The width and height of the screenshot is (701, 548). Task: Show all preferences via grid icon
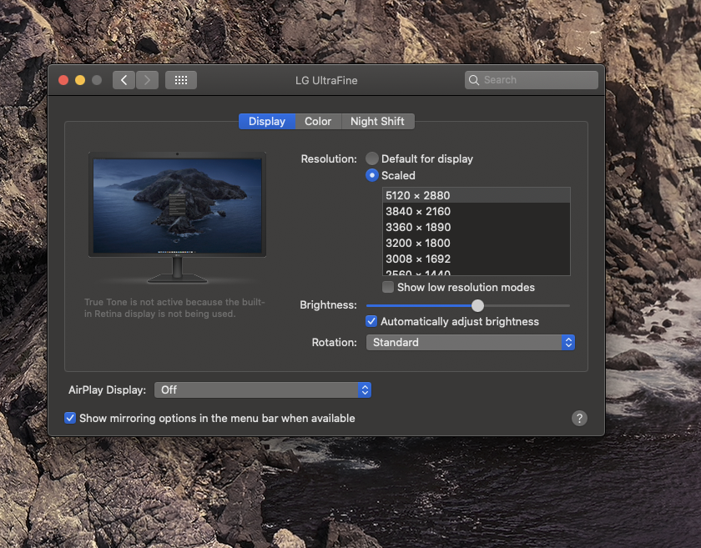[181, 80]
